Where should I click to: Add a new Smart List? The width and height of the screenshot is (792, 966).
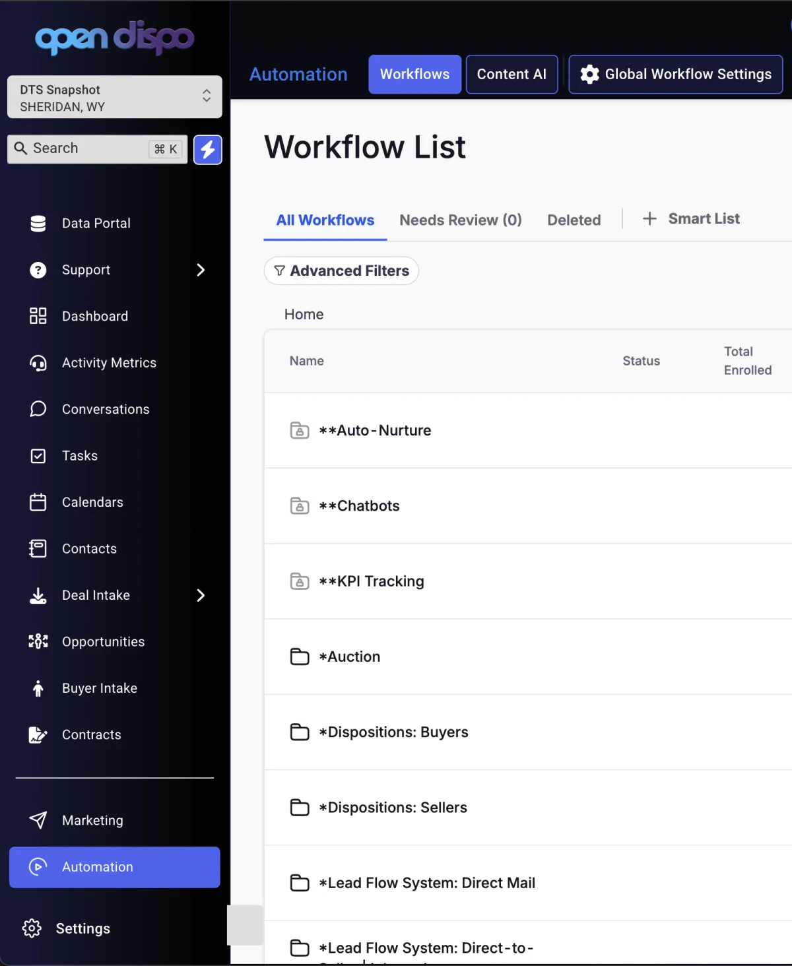point(691,219)
